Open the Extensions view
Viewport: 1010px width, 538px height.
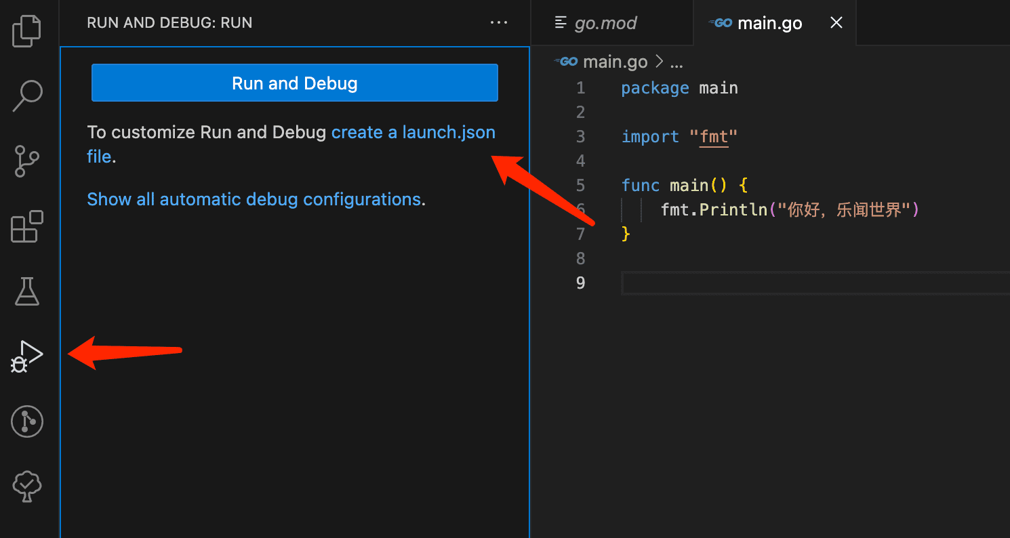point(27,226)
